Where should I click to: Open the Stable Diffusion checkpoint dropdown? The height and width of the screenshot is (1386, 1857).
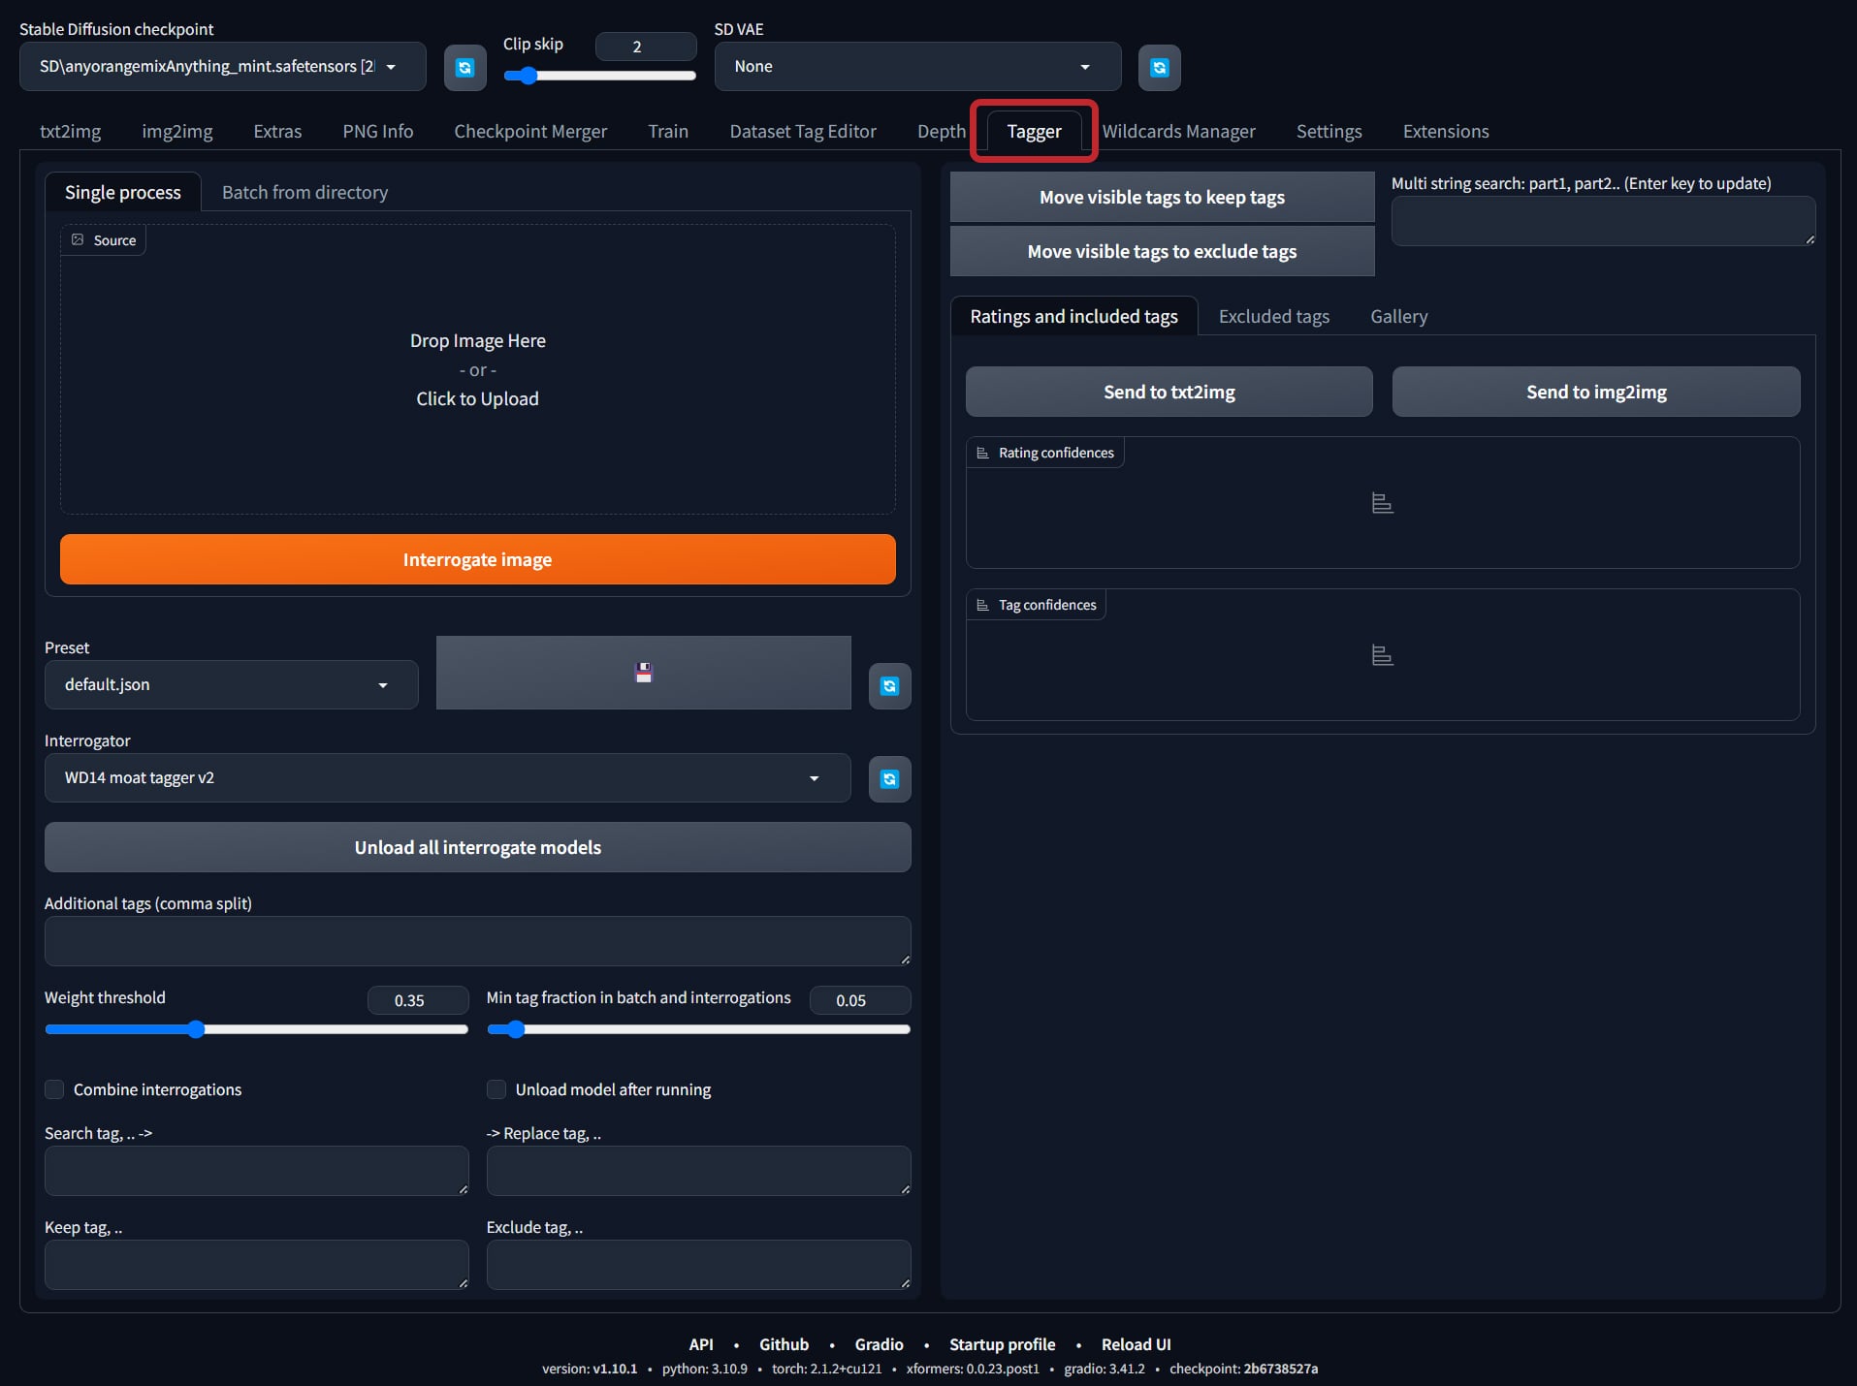coord(222,66)
